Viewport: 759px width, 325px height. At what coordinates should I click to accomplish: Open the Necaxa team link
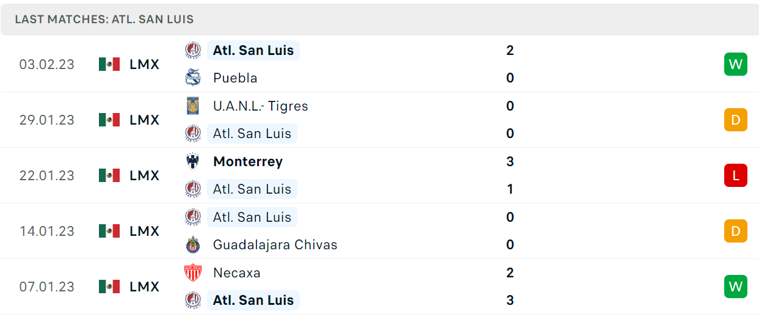[x=237, y=272]
